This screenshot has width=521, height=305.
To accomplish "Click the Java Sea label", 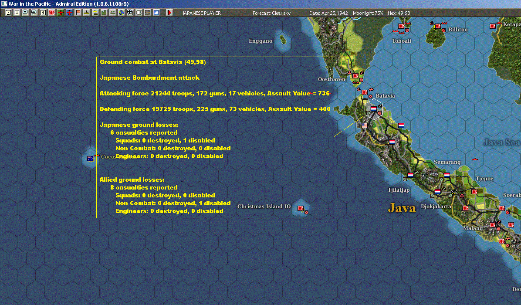I will click(x=502, y=142).
